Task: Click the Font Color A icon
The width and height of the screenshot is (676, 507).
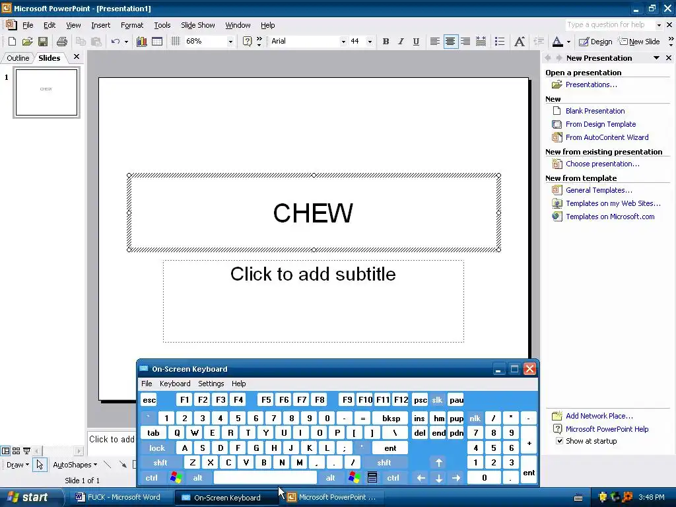Action: tap(557, 42)
